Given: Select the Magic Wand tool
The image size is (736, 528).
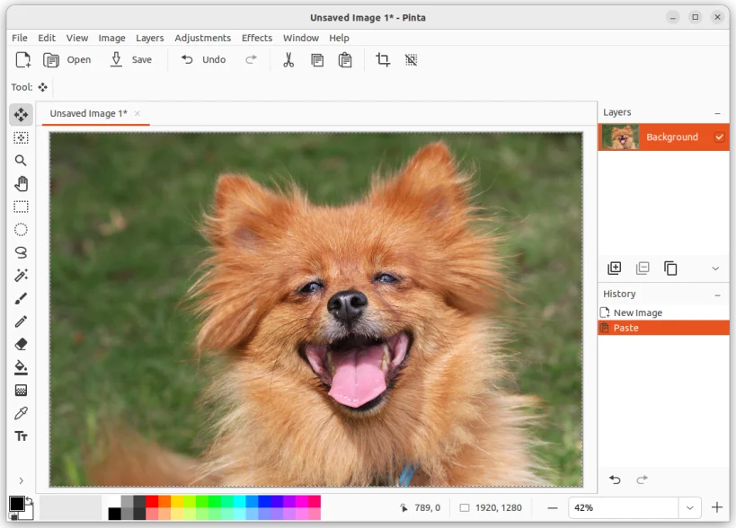Looking at the screenshot, I should click(21, 276).
